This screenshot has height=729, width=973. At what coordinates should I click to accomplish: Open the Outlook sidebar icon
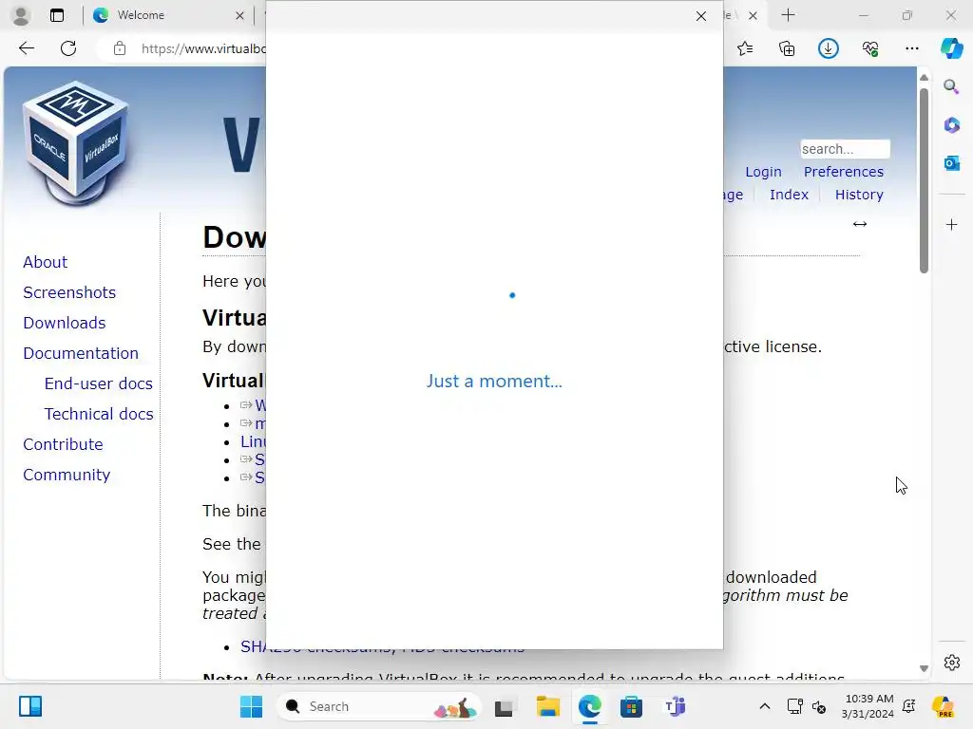tap(951, 163)
